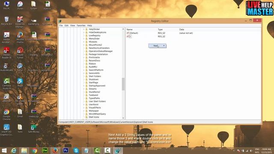Switch to Firefox in the taskbar
274x154 pixels.
pyautogui.click(x=55, y=151)
